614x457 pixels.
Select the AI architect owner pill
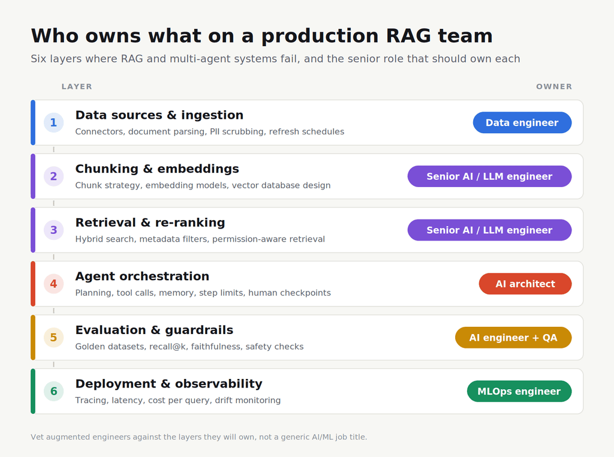(x=525, y=284)
